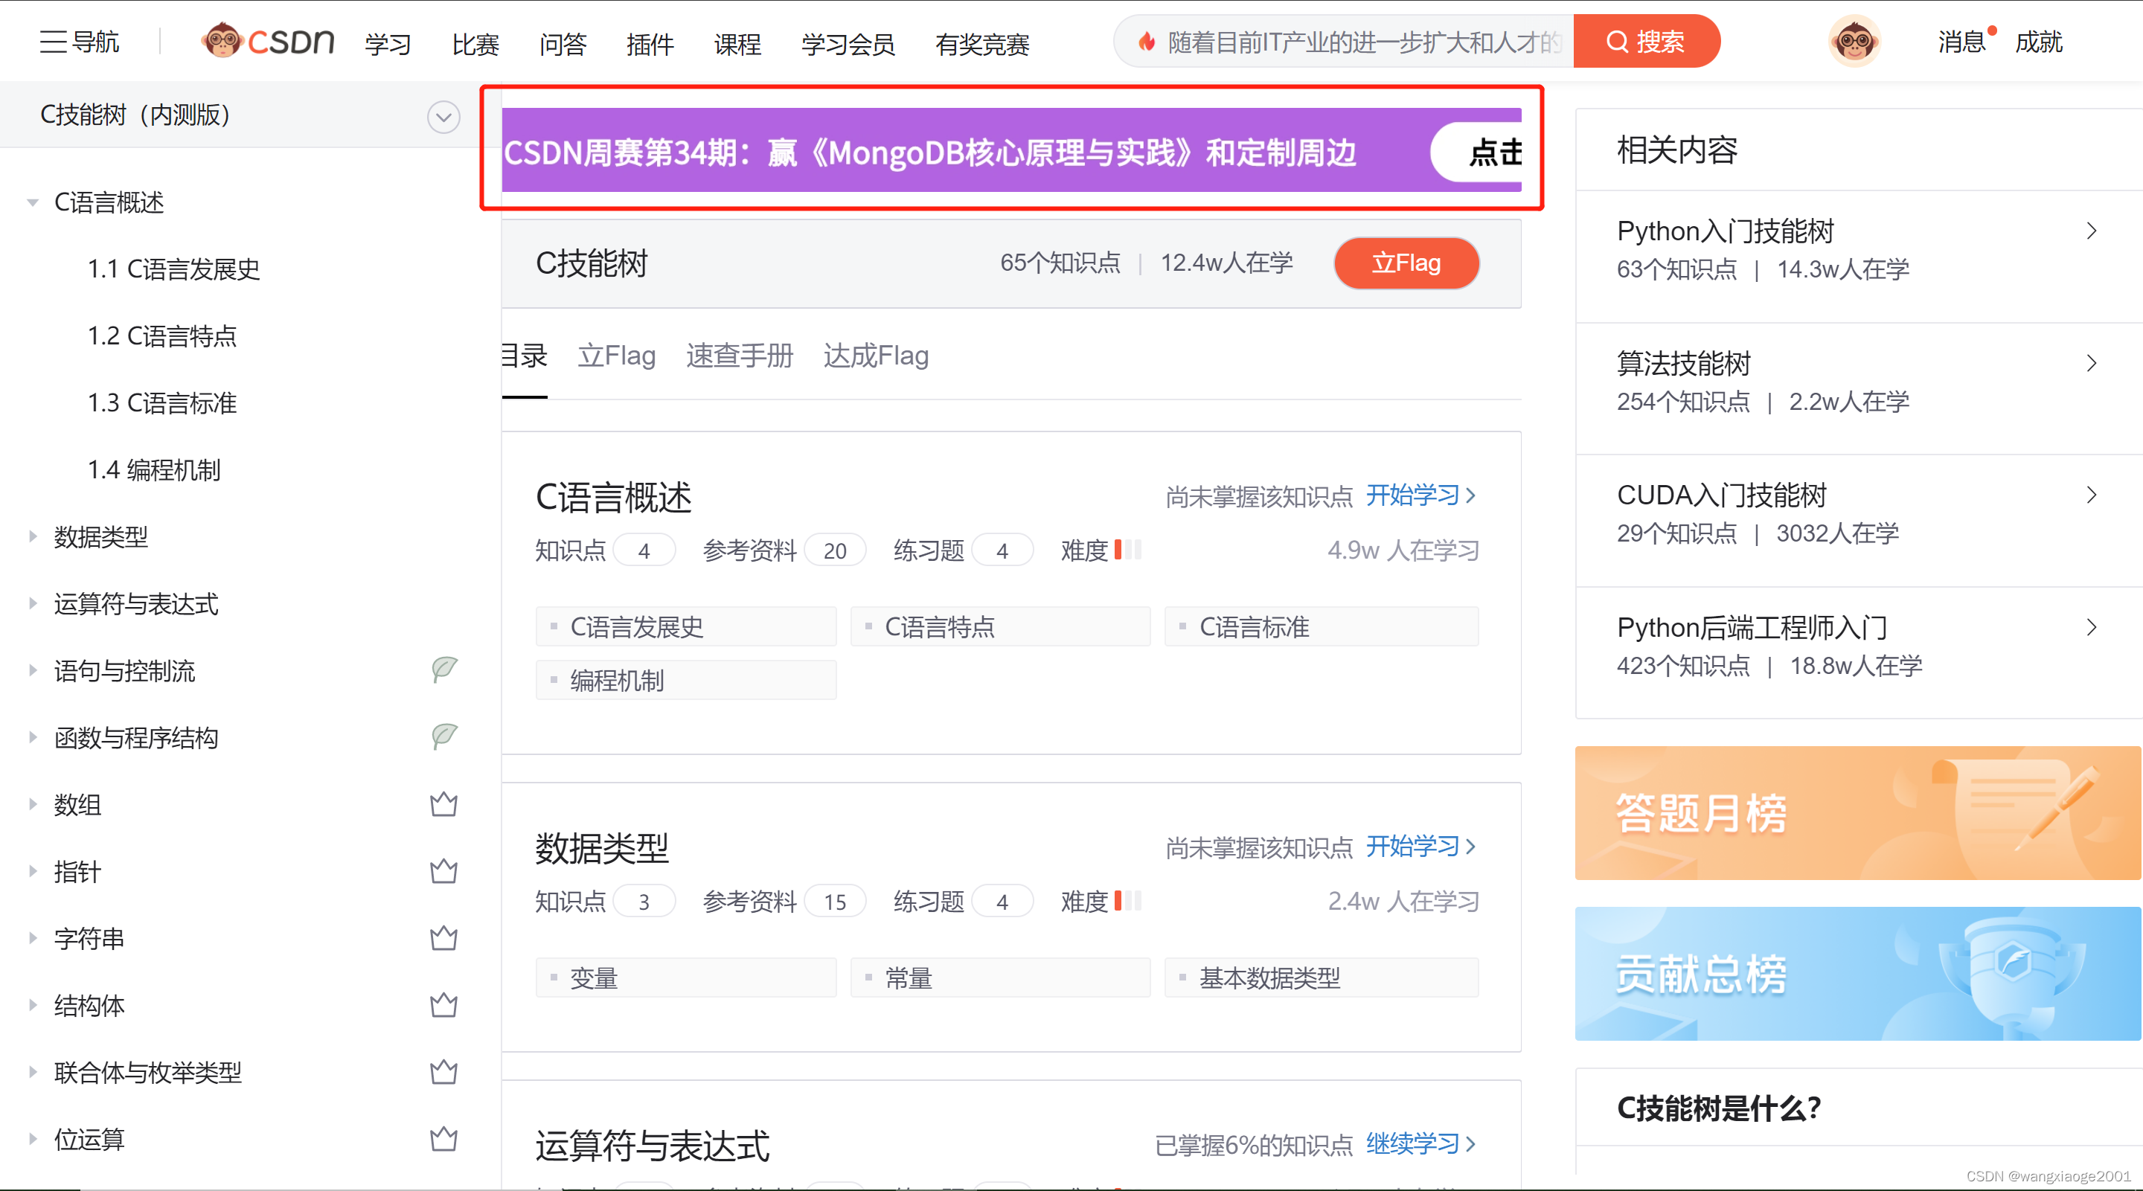Expand the 语句与控制流 tree node
The image size is (2143, 1191).
tap(33, 670)
